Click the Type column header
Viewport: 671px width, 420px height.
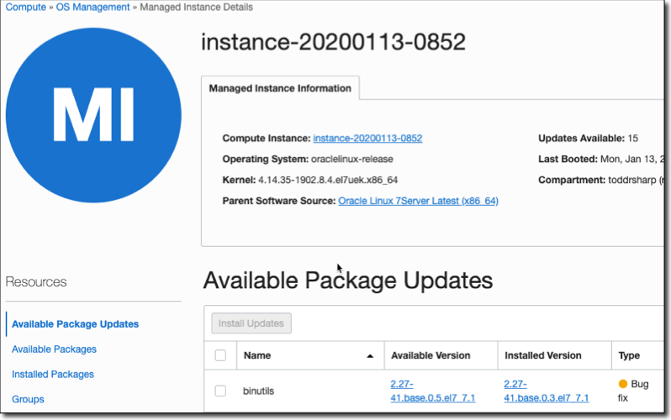point(629,356)
